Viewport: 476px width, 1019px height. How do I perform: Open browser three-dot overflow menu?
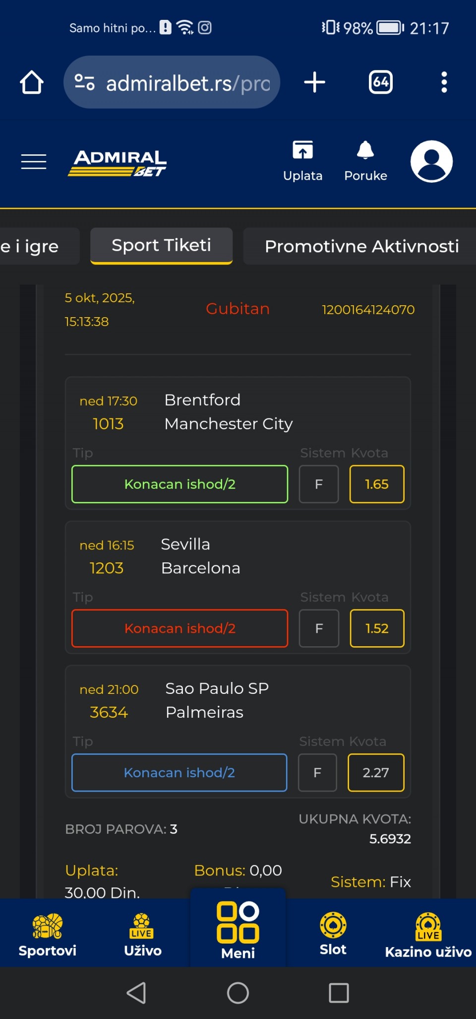(x=444, y=82)
